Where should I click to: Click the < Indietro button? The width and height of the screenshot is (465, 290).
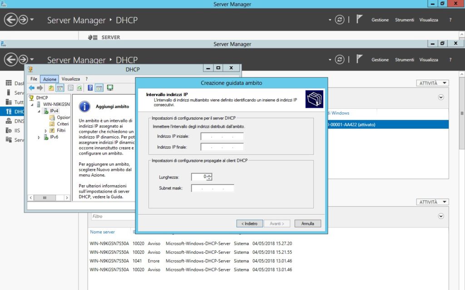click(249, 224)
